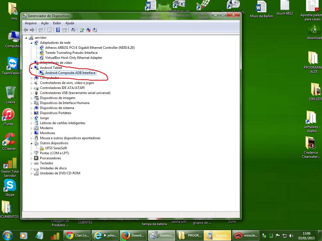Expand Dispositivos de imagem node
The height and width of the screenshot is (241, 322).
click(31, 98)
